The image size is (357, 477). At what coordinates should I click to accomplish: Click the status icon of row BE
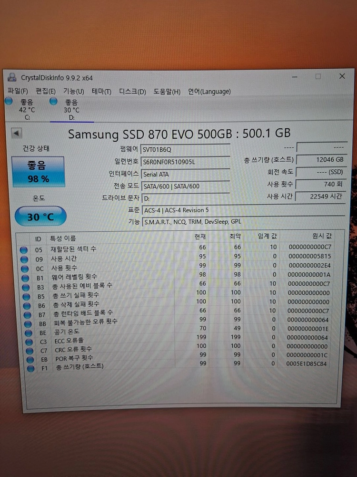point(28,333)
